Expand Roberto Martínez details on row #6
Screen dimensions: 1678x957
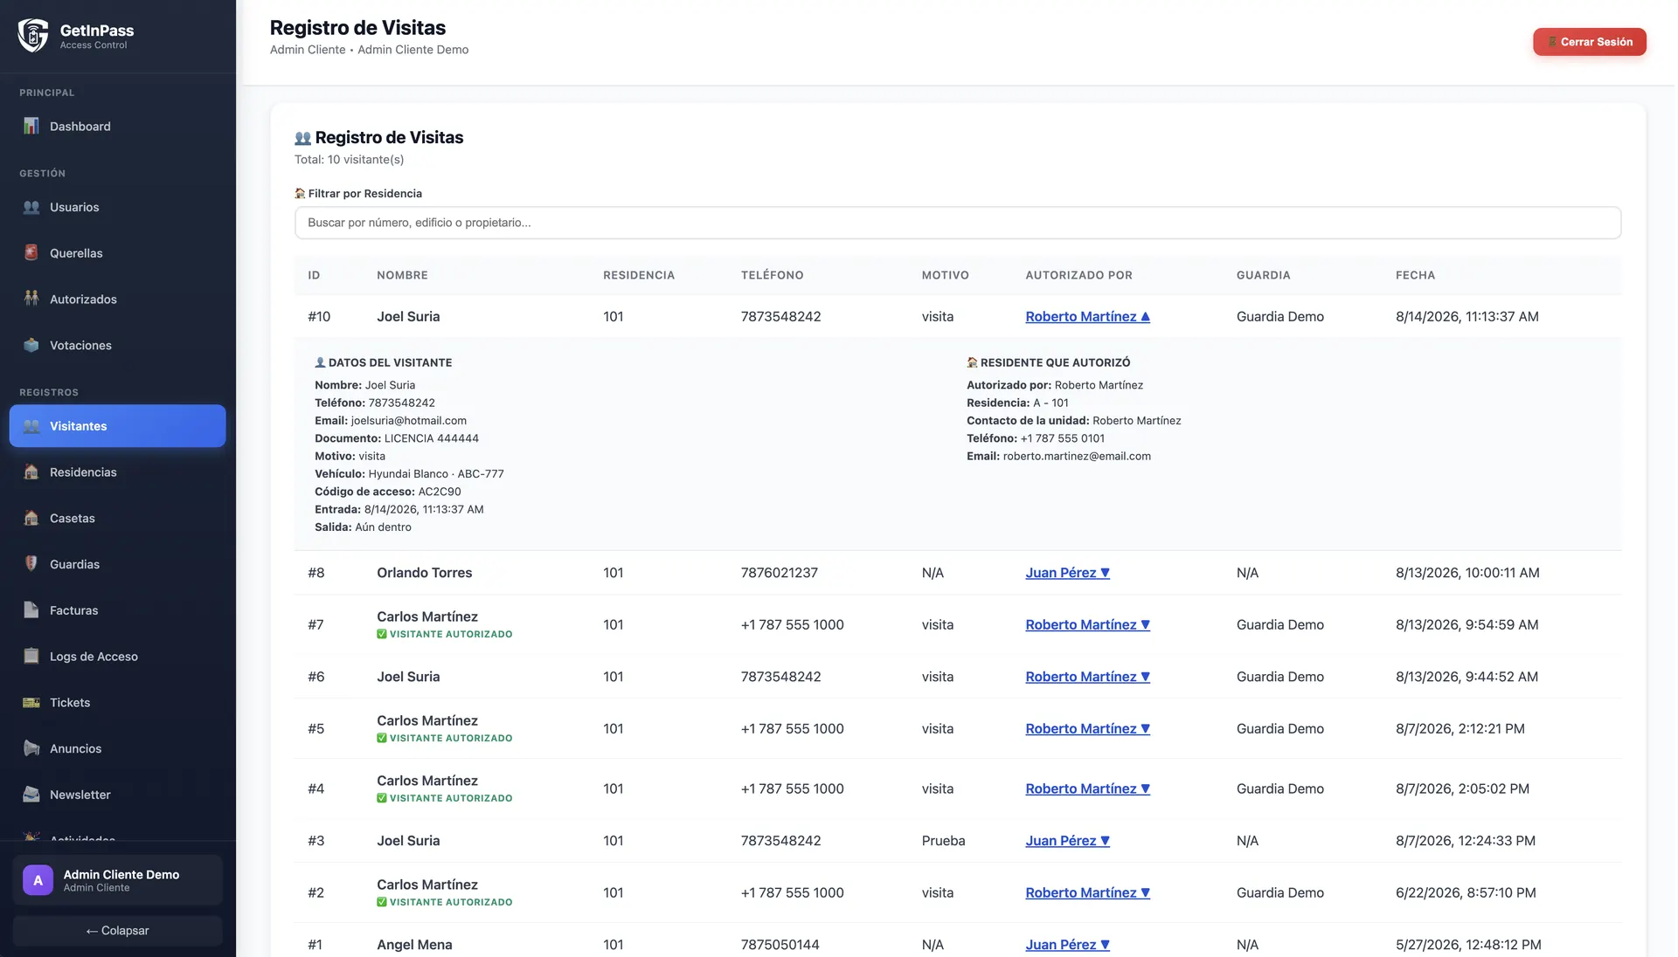tap(1087, 677)
